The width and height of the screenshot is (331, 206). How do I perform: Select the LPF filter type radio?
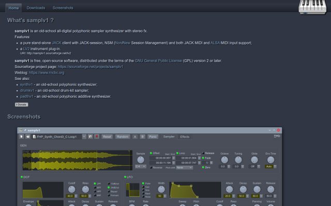(97, 183)
